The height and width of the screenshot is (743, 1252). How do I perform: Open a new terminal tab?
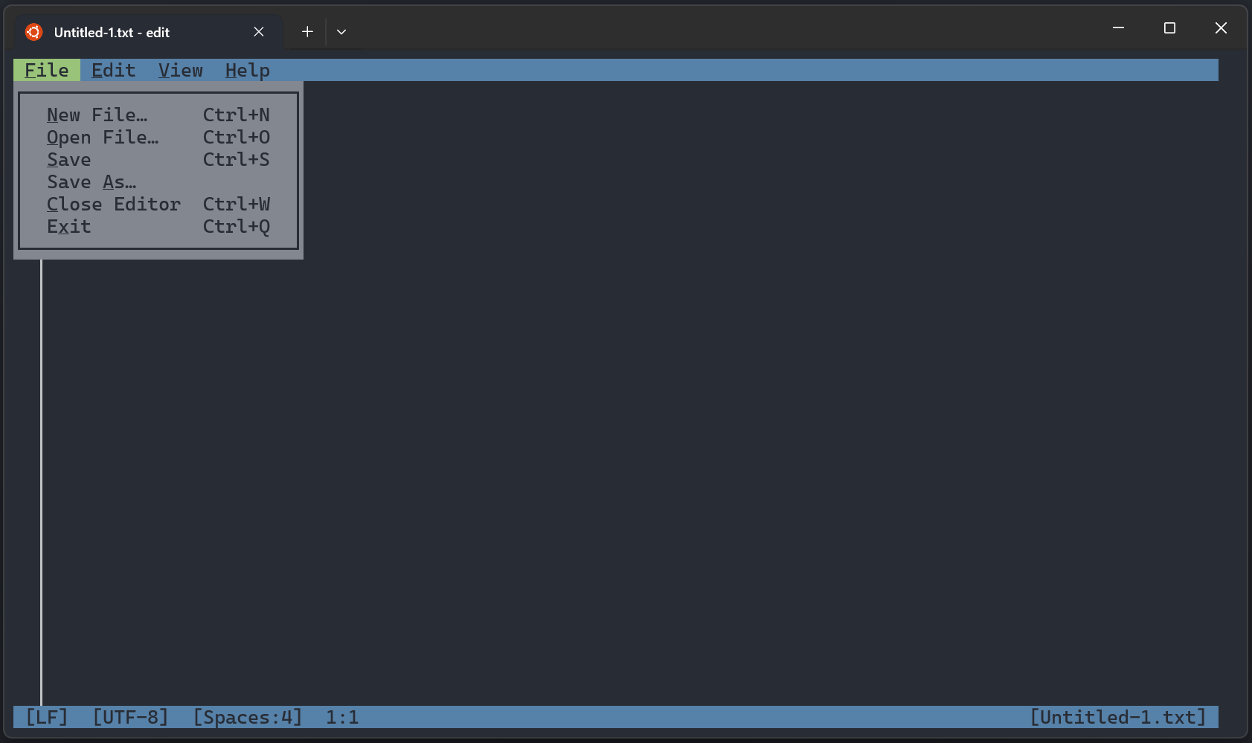coord(306,31)
